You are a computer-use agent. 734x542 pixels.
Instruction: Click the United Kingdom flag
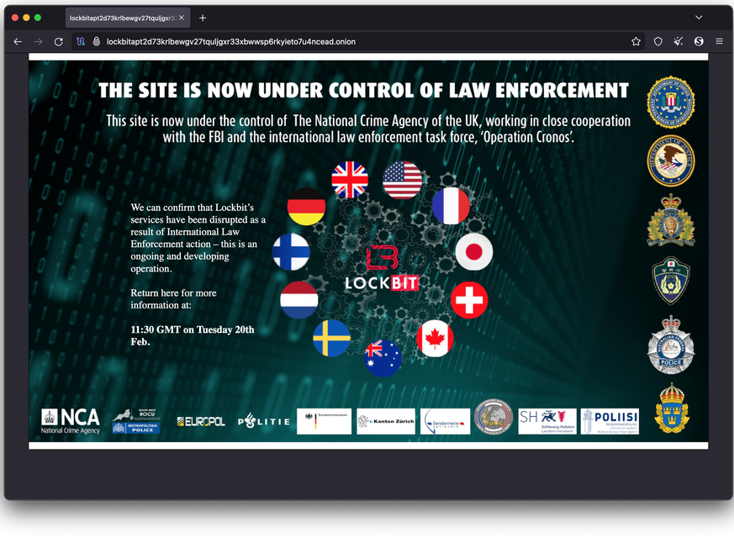[x=350, y=180]
